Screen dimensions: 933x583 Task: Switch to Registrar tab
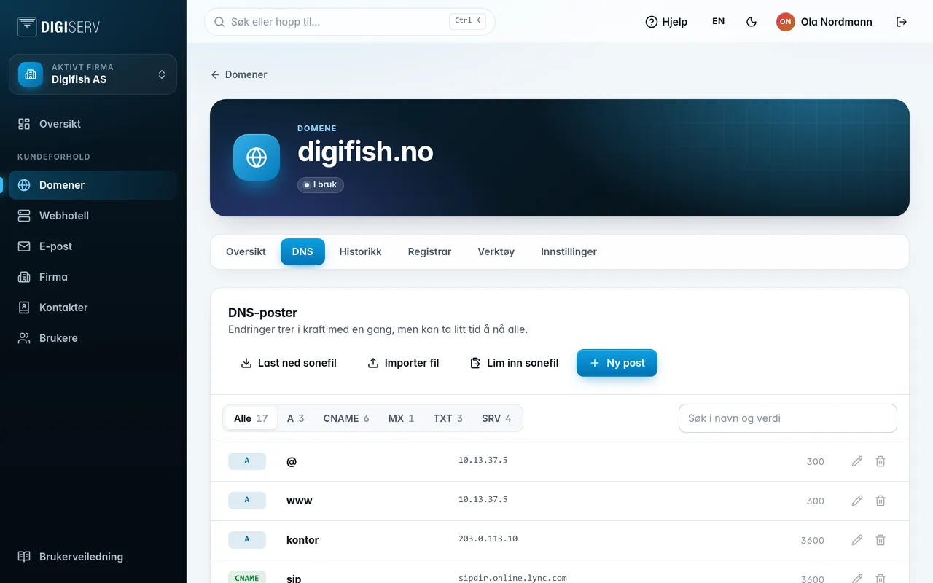[x=429, y=251]
